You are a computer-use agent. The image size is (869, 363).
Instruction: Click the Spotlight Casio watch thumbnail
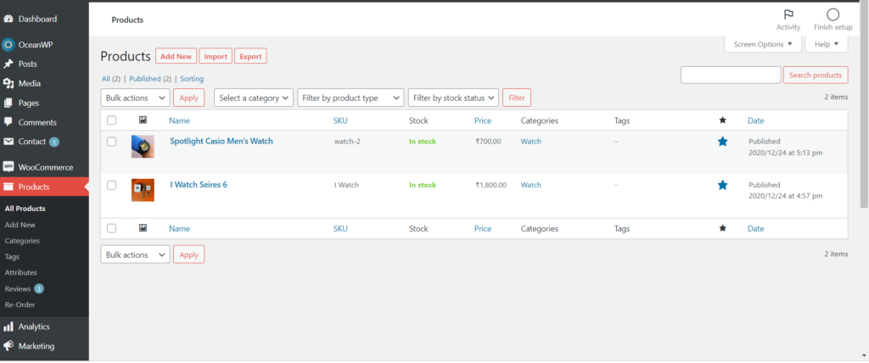coord(143,147)
